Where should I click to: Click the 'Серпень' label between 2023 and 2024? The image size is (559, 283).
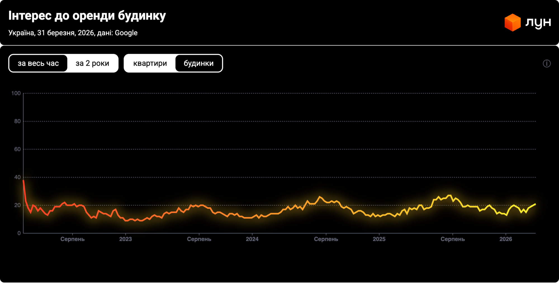pos(199,239)
